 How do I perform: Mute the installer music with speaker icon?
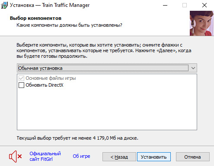tap(15, 157)
